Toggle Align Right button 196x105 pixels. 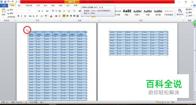click(71, 16)
